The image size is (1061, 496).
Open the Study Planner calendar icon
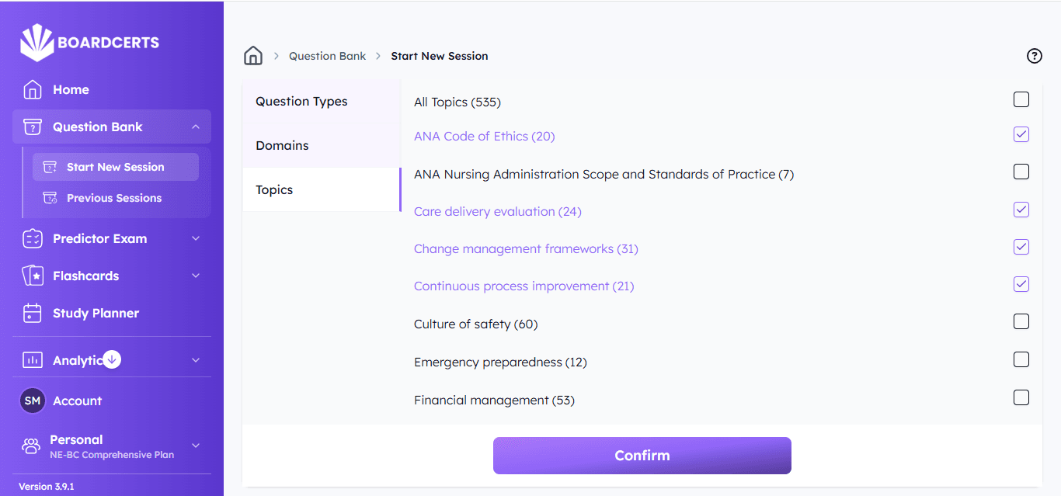[x=33, y=313]
